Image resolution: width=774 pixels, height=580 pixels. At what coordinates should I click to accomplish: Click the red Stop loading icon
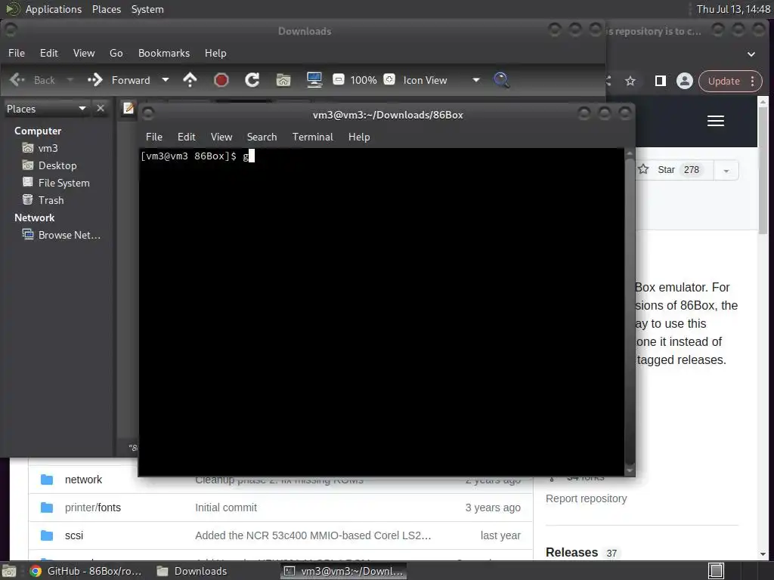(221, 80)
